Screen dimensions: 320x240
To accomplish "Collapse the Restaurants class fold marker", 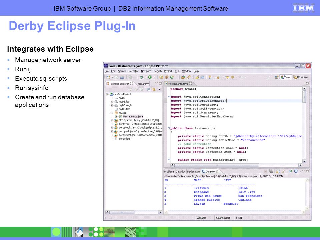I will (x=169, y=128).
